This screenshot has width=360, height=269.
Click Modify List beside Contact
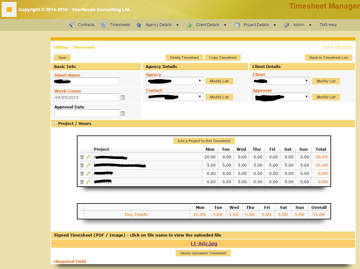(219, 97)
